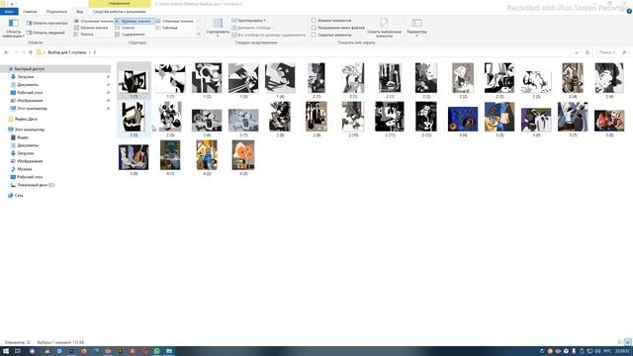The height and width of the screenshot is (356, 633).
Task: Click taskbar clock in system tray
Action: (x=623, y=351)
